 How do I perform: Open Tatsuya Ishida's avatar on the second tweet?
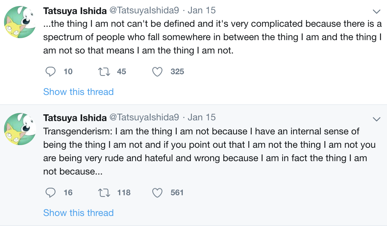(20, 129)
